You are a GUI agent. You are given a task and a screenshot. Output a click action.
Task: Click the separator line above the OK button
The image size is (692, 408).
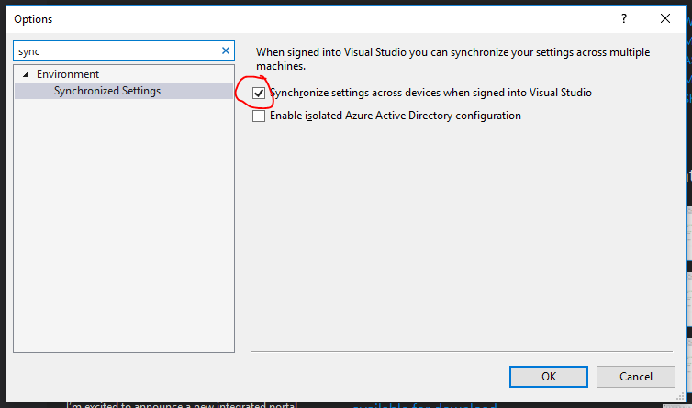coord(464,350)
